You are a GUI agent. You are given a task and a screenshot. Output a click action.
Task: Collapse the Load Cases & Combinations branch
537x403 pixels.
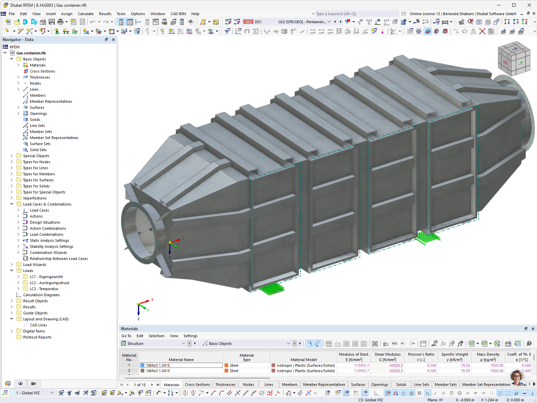pos(12,204)
